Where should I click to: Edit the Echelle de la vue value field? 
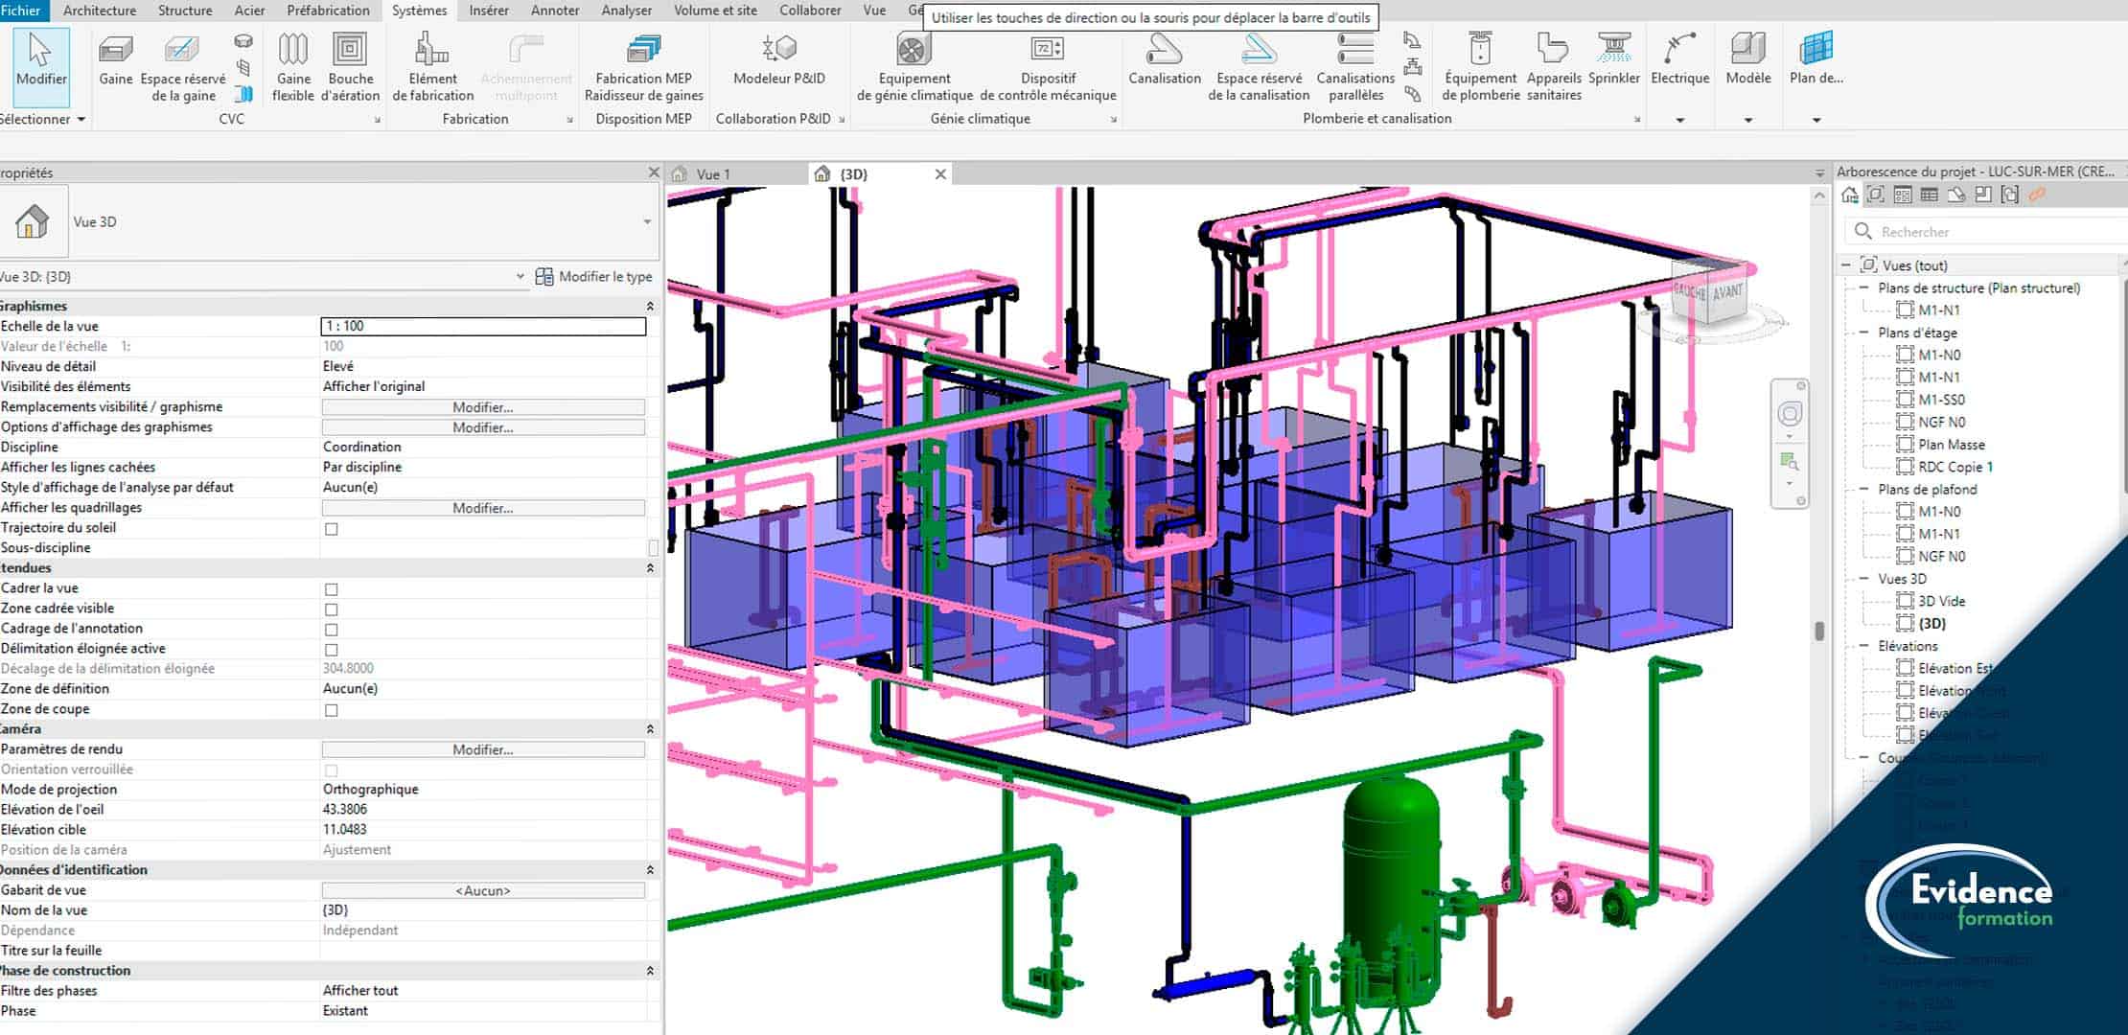click(483, 326)
